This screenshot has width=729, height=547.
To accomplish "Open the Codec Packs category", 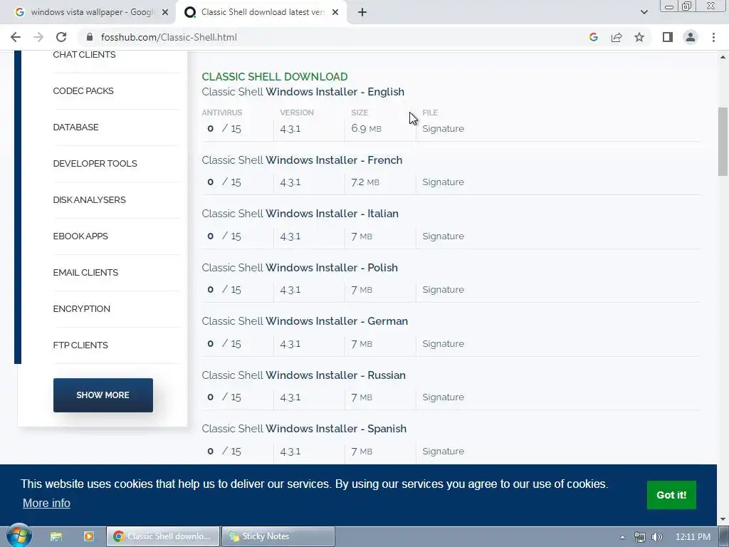I will (83, 90).
